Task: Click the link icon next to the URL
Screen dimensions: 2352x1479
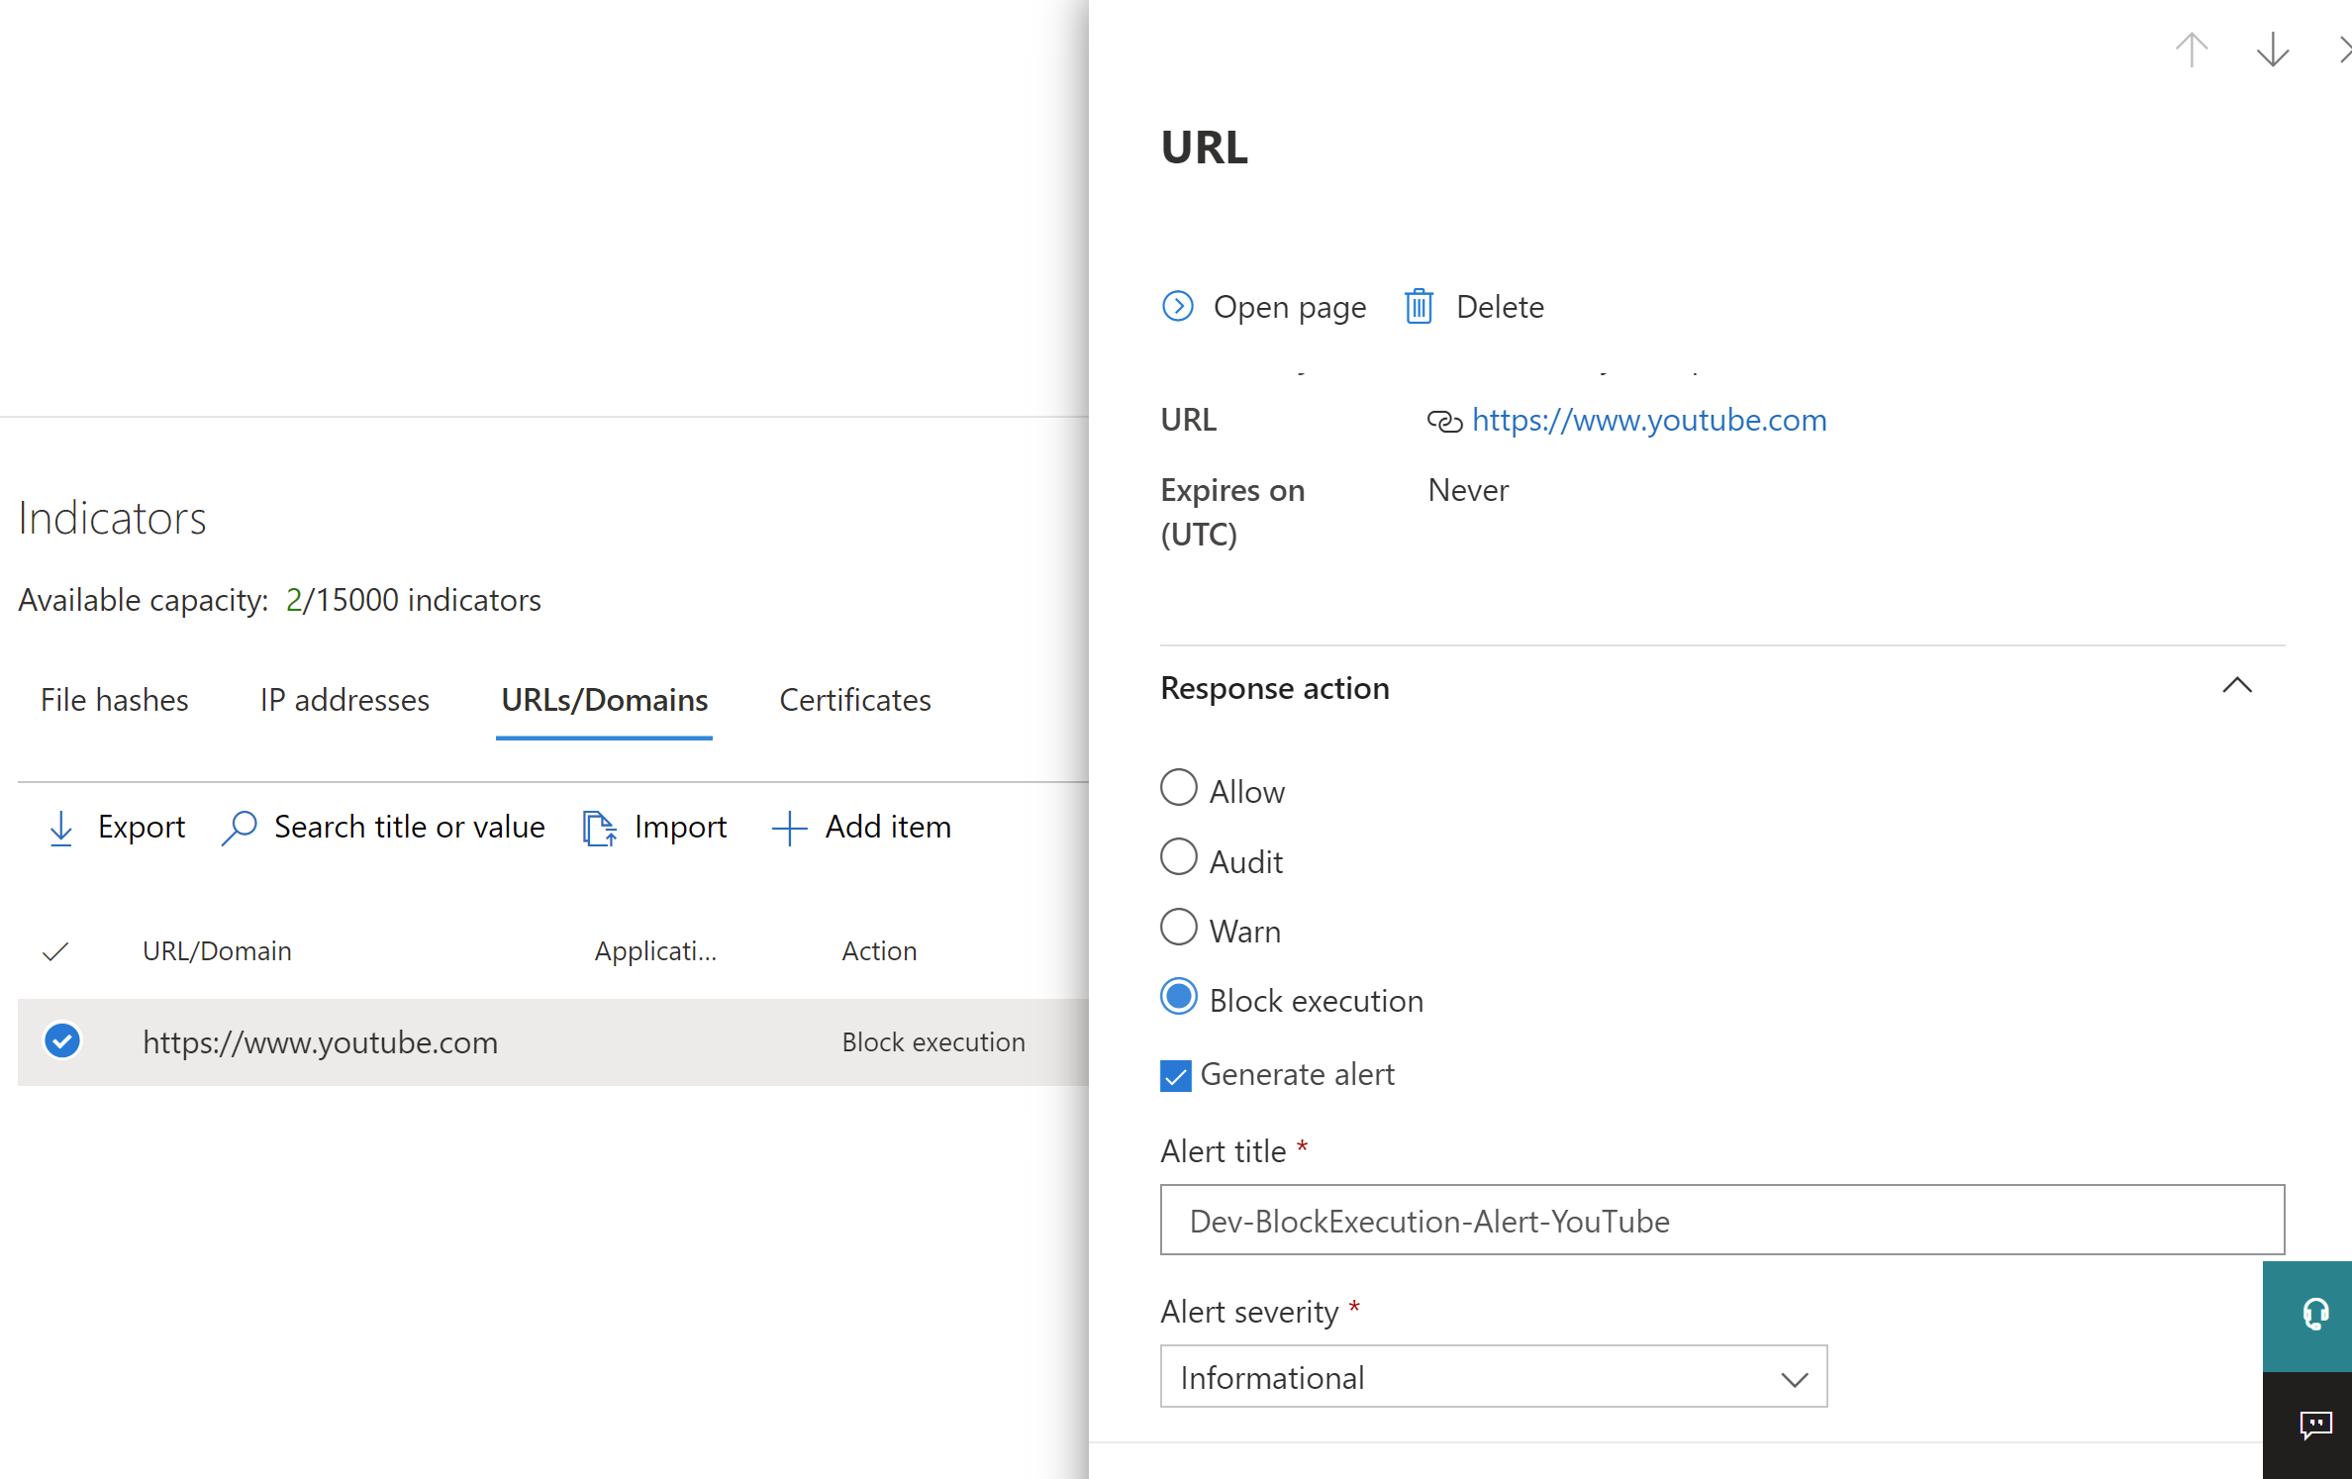Action: pos(1444,421)
